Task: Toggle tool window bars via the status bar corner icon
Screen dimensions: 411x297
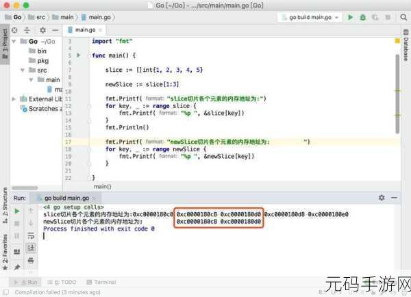Action: click(5, 292)
